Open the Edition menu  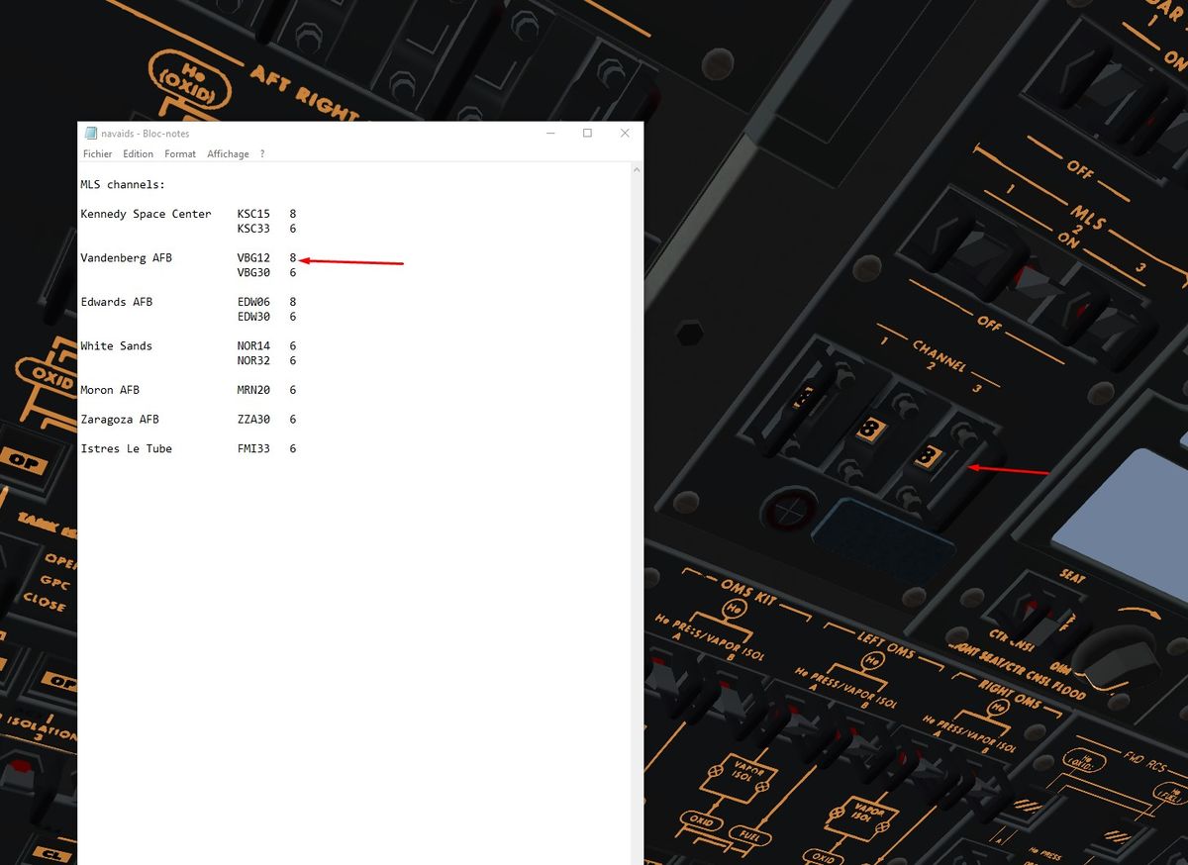click(x=138, y=154)
